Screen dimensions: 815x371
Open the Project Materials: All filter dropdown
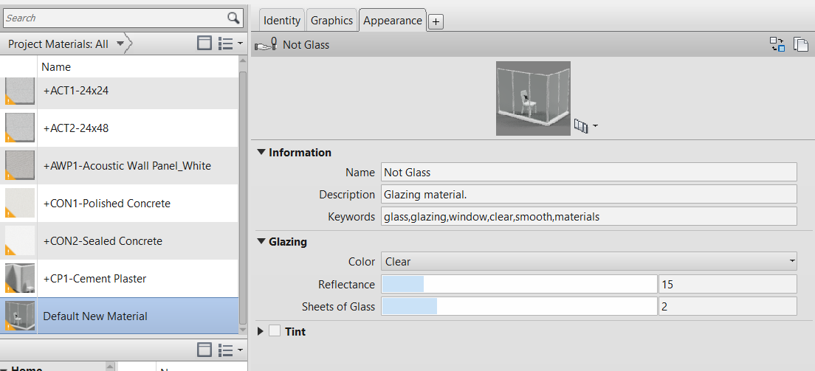pyautogui.click(x=120, y=44)
